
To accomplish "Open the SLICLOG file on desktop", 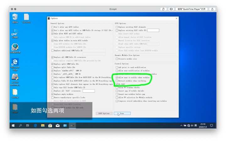I will (26, 17).
